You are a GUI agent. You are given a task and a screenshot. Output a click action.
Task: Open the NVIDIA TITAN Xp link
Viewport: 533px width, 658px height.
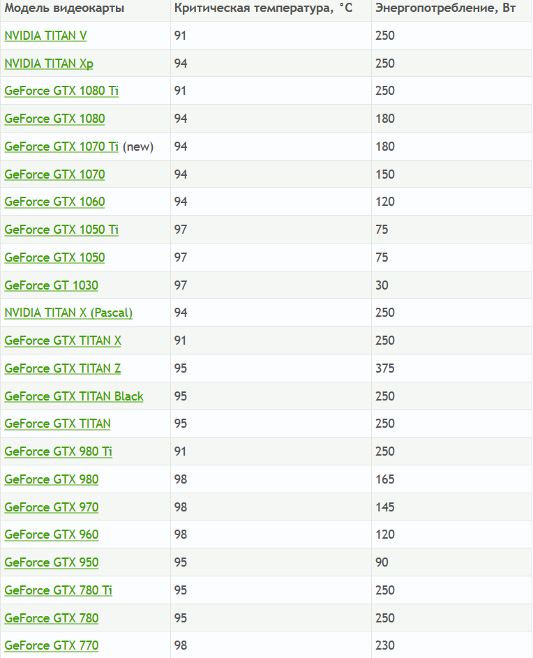coord(49,63)
